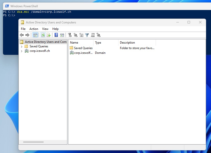Create a new organizational unit via the toolbar
Image resolution: width=211 pixels, height=153 pixels.
click(x=81, y=35)
